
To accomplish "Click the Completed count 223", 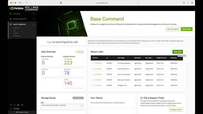I will coord(68,63).
